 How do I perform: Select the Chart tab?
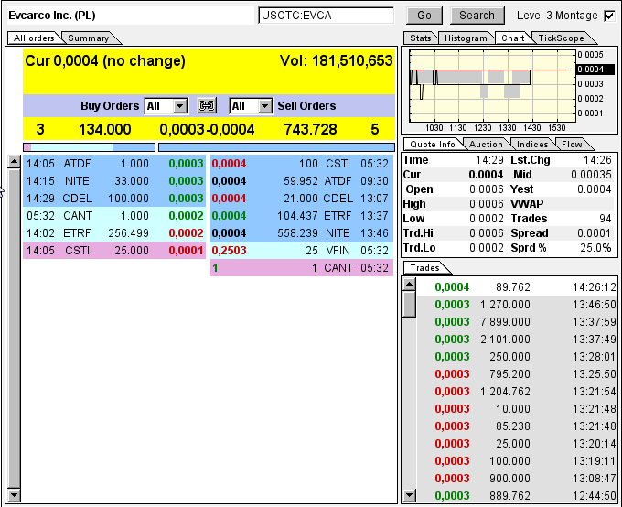click(512, 38)
